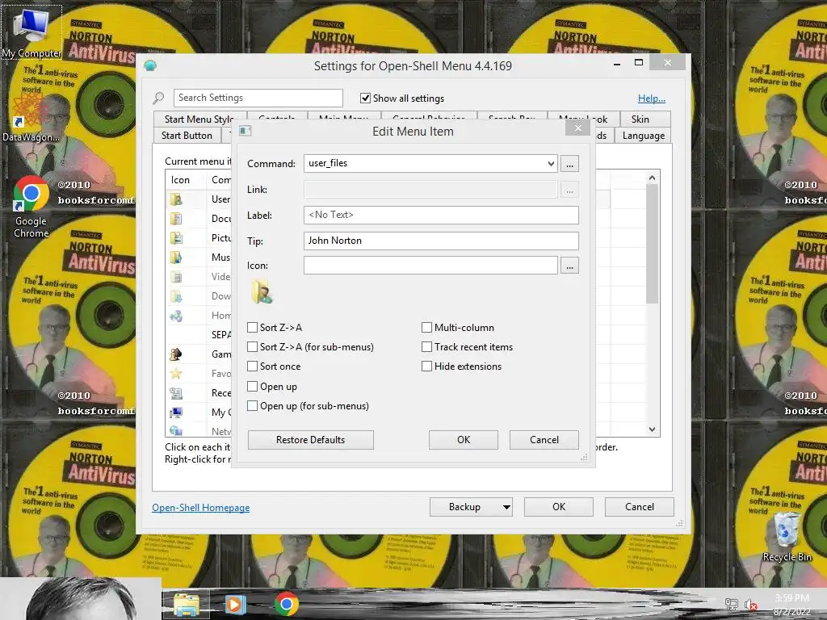The height and width of the screenshot is (620, 827).
Task: Browse for a command with the ... button
Action: (569, 163)
